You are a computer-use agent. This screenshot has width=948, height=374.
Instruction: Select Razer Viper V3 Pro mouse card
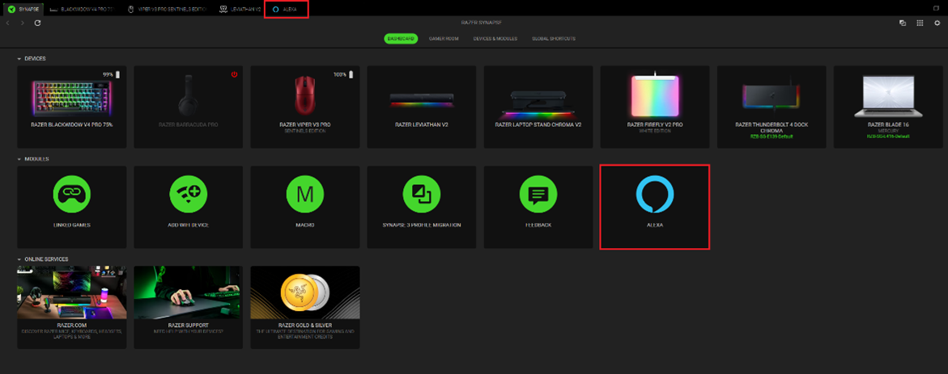(x=305, y=107)
